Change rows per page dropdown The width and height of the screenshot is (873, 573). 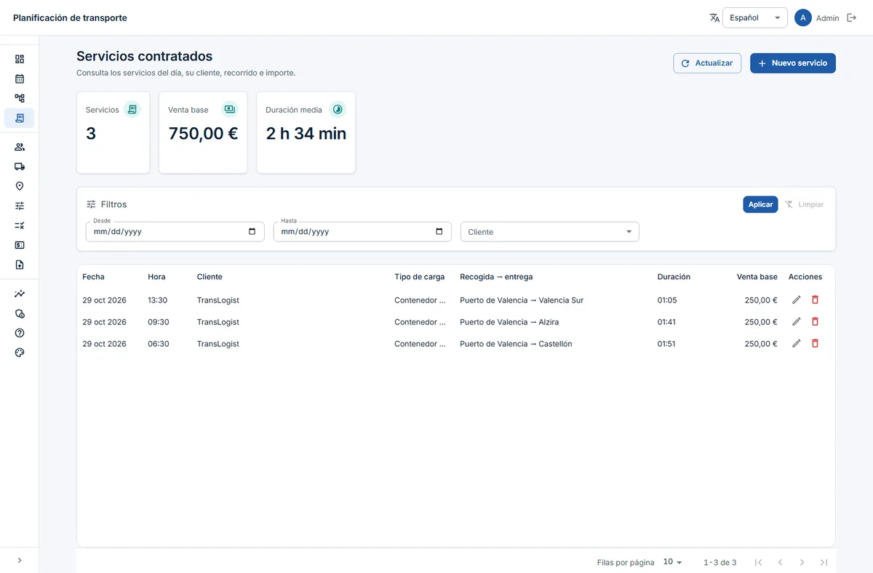point(673,562)
